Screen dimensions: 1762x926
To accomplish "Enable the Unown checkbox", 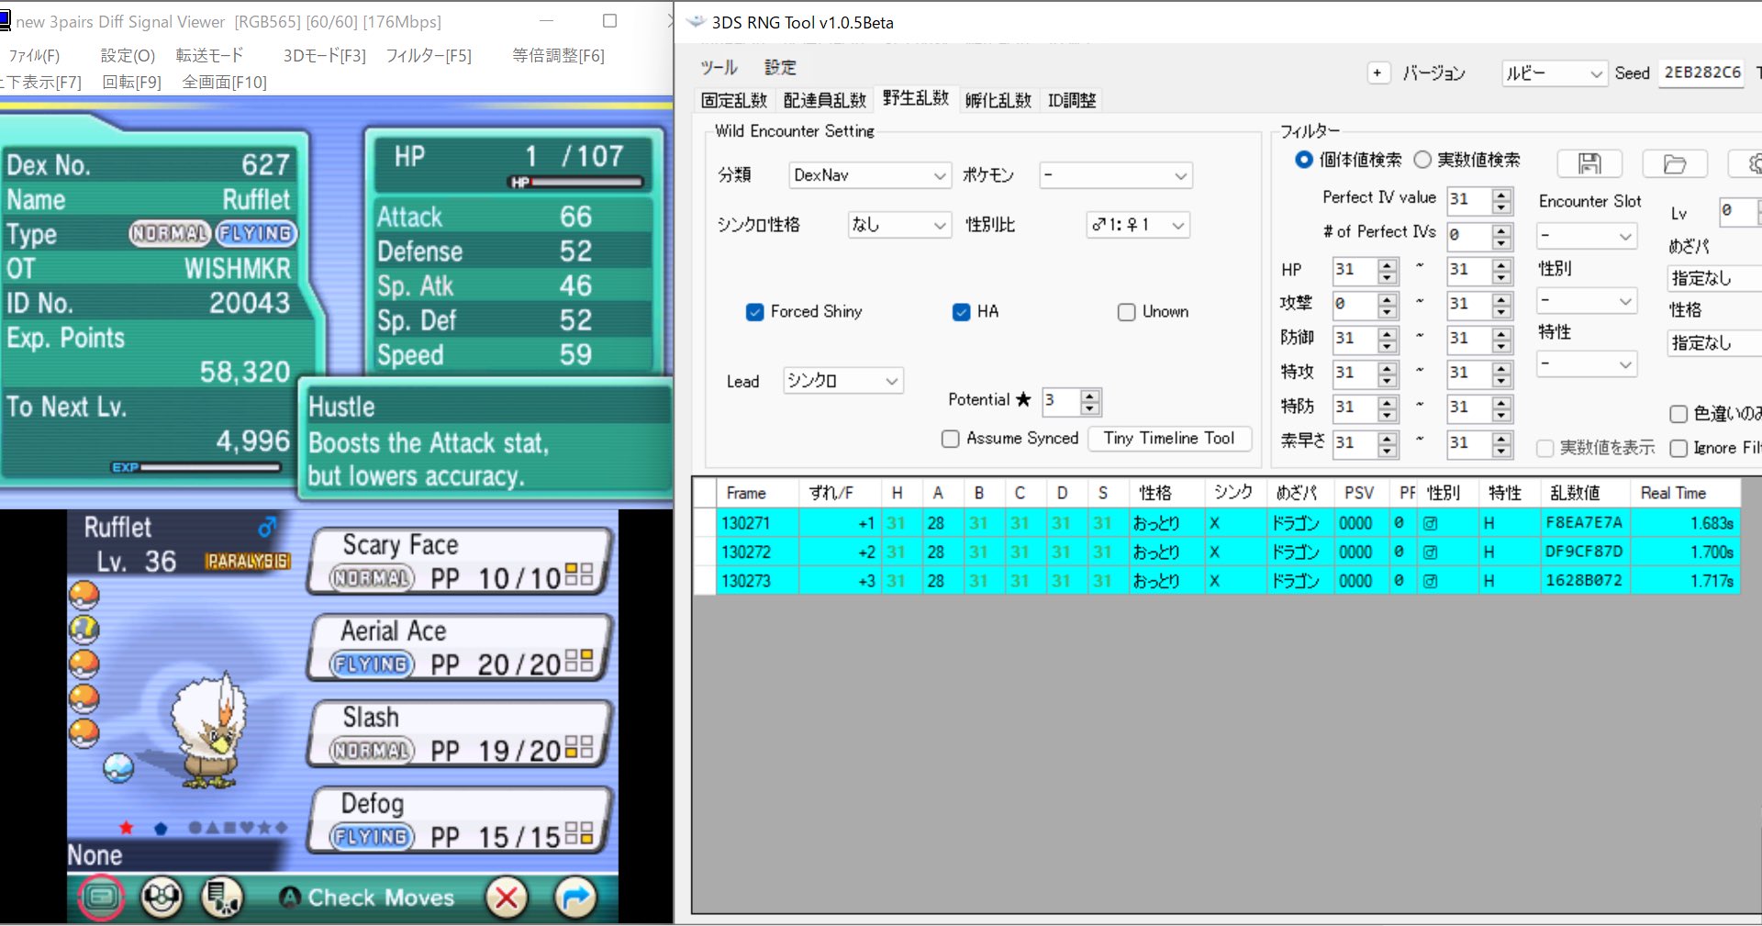I will [x=1126, y=312].
